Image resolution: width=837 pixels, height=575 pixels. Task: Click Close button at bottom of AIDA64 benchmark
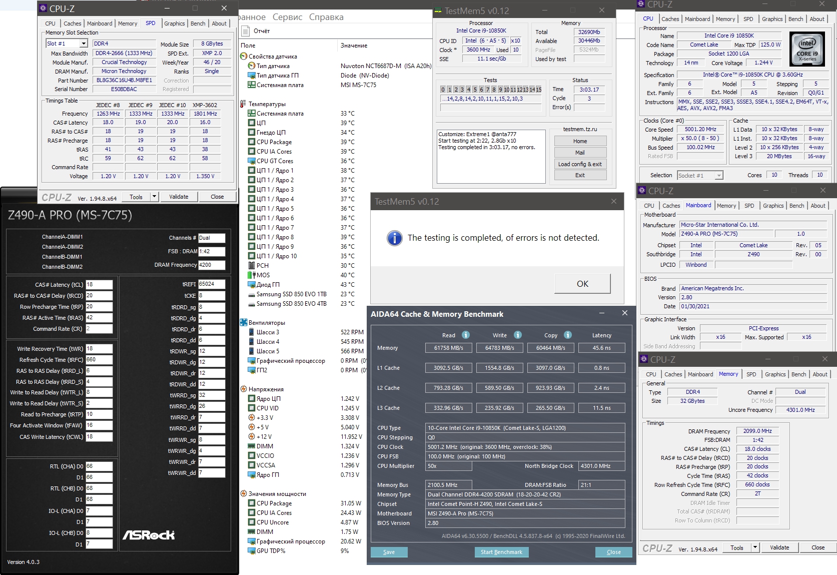pos(613,552)
